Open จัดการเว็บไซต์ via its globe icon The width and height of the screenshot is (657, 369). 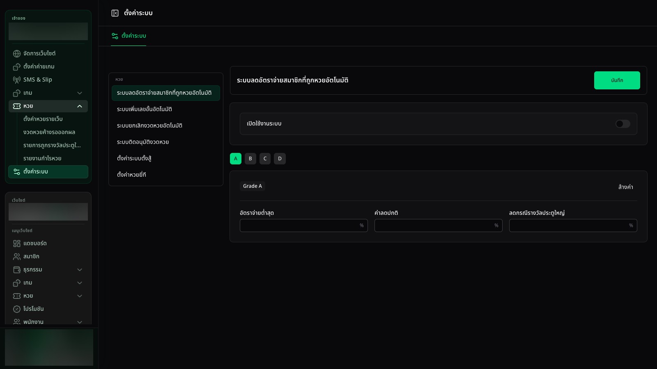click(17, 54)
